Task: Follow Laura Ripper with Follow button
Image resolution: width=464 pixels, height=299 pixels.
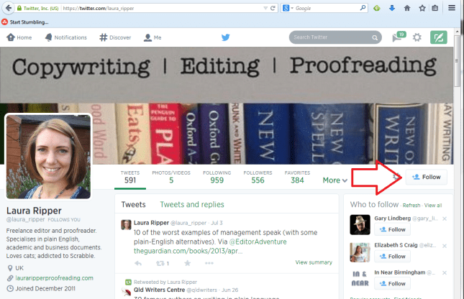Action: (426, 177)
